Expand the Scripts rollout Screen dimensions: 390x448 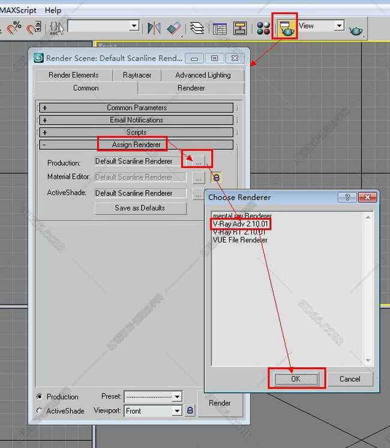pos(136,132)
